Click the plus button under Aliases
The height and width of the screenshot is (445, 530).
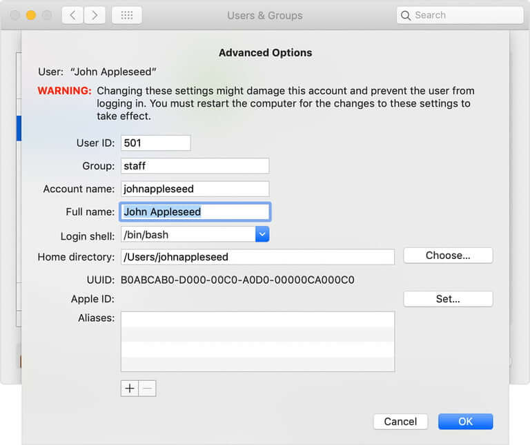click(130, 388)
